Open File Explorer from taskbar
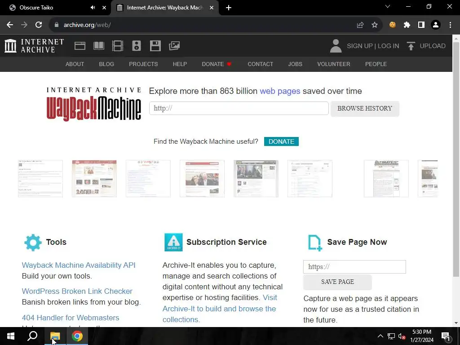The image size is (460, 345). point(55,336)
